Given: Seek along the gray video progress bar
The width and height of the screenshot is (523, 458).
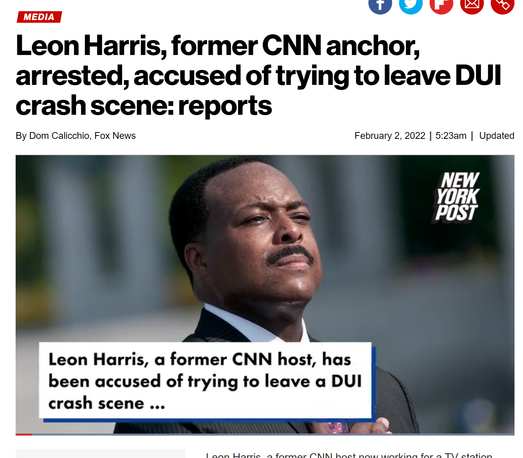Looking at the screenshot, I should pyautogui.click(x=273, y=434).
